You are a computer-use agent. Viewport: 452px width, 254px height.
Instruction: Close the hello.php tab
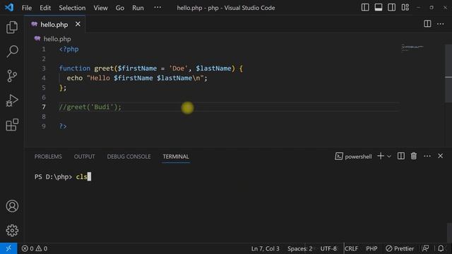[x=78, y=24]
